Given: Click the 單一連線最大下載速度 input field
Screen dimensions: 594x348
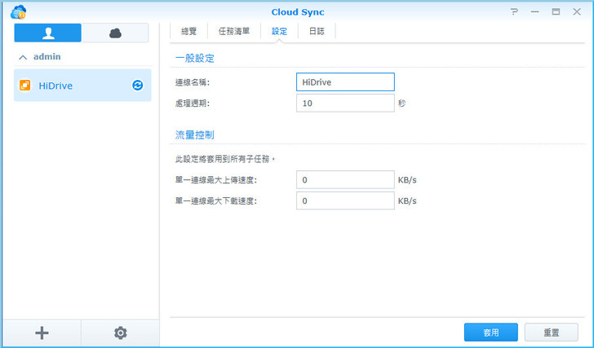Looking at the screenshot, I should (x=345, y=200).
